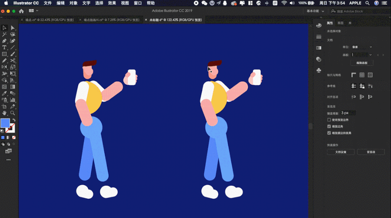Open the 单位 units dropdown
The image size is (391, 218).
(362, 47)
